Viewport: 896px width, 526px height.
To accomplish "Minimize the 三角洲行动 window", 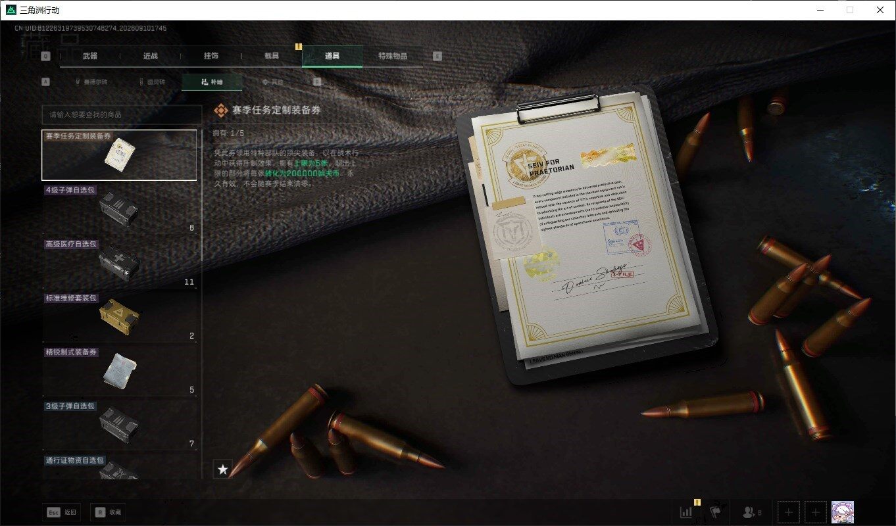I will (x=820, y=10).
